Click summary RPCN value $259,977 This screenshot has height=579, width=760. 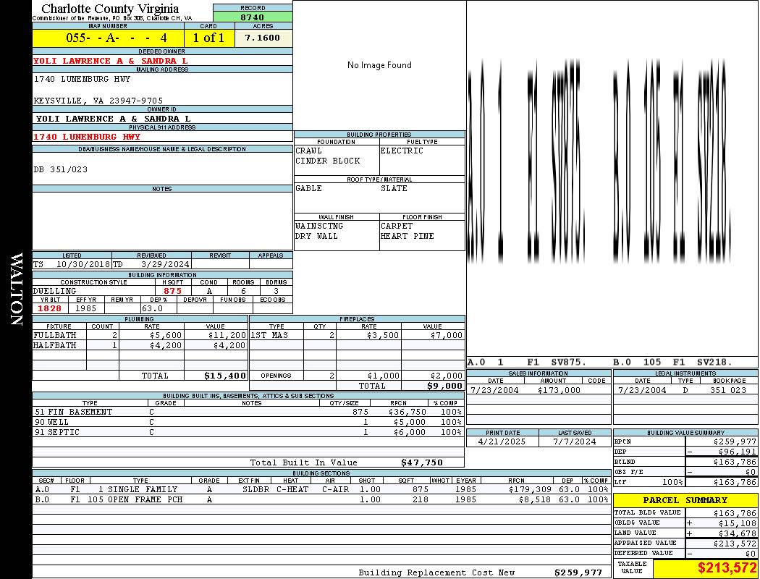[x=735, y=441]
